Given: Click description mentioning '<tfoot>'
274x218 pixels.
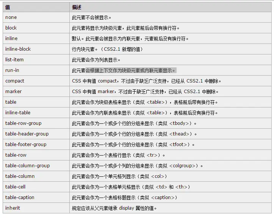Looking at the screenshot, I should [133, 145].
